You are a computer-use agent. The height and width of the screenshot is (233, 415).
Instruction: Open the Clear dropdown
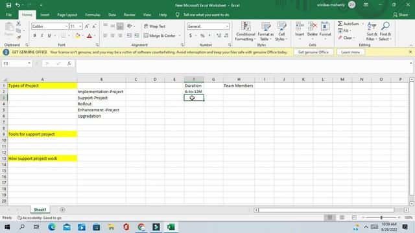tap(346, 38)
